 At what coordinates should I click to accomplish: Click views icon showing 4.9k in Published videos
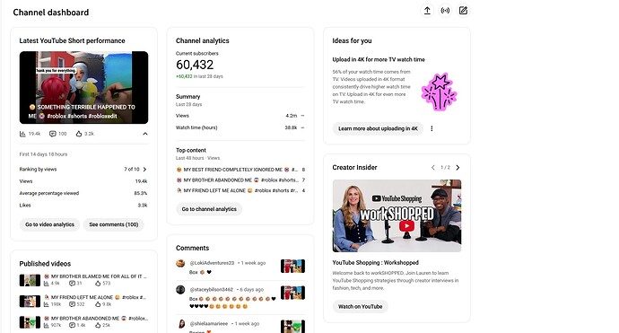pyautogui.click(x=47, y=284)
